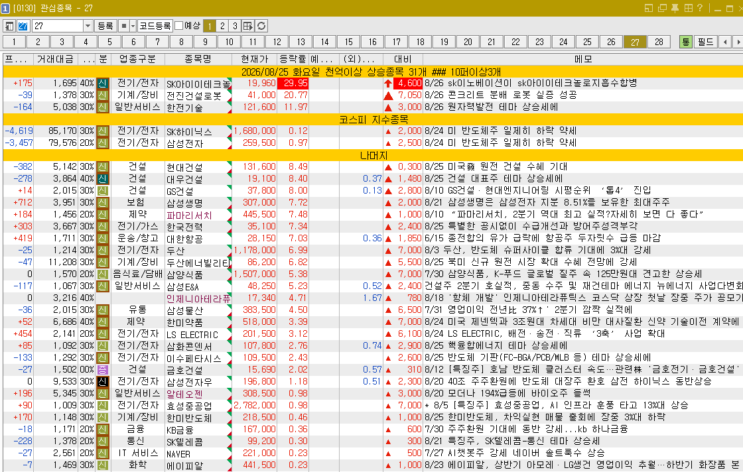Sort by the 업종구분 column header
The image size is (743, 472).
(x=137, y=59)
